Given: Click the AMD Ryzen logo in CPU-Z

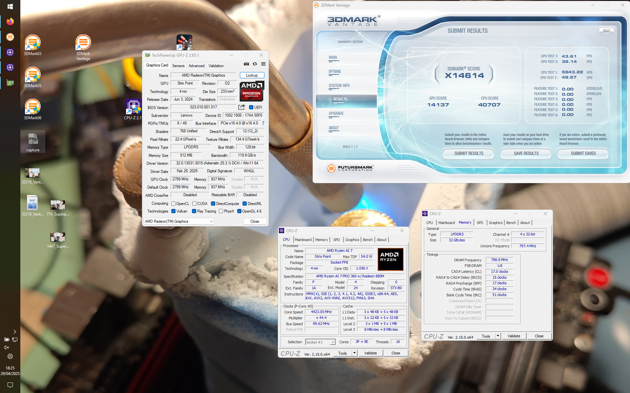Looking at the screenshot, I should [390, 259].
